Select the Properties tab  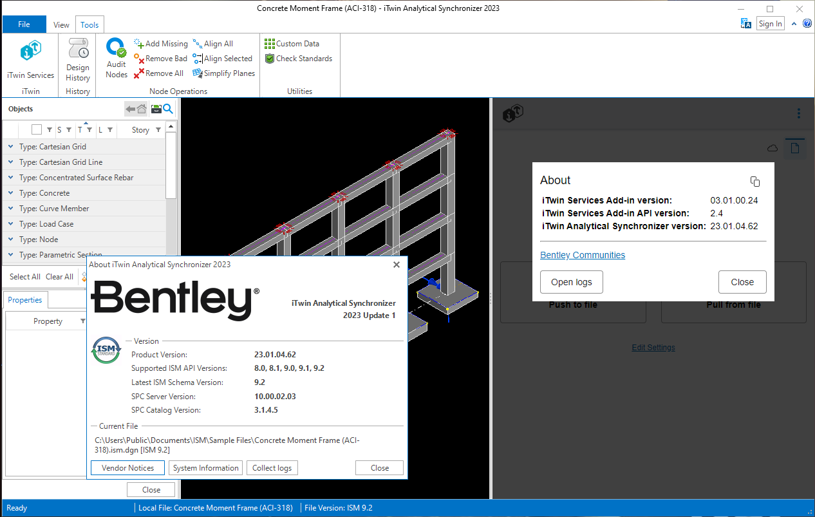[25, 300]
